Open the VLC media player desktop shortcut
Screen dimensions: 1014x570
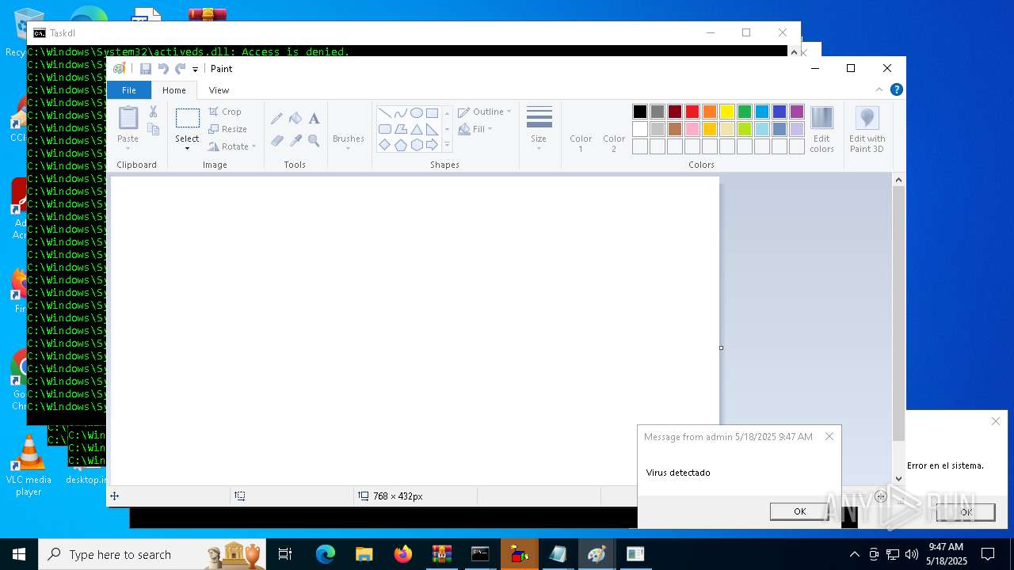29,465
